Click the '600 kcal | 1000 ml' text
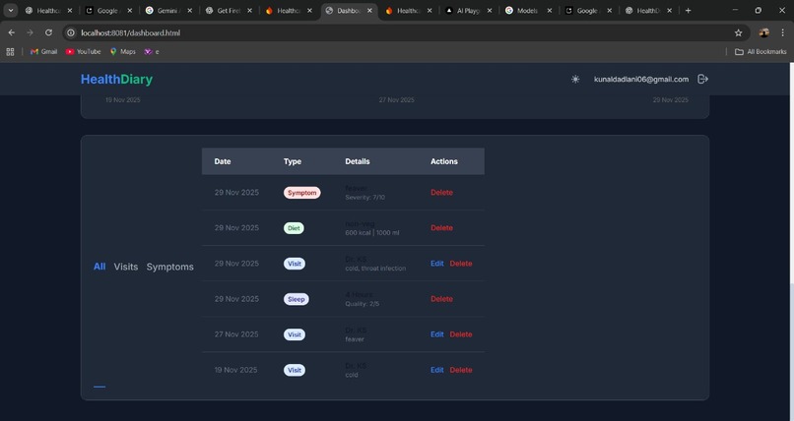The height and width of the screenshot is (421, 794). pos(372,233)
